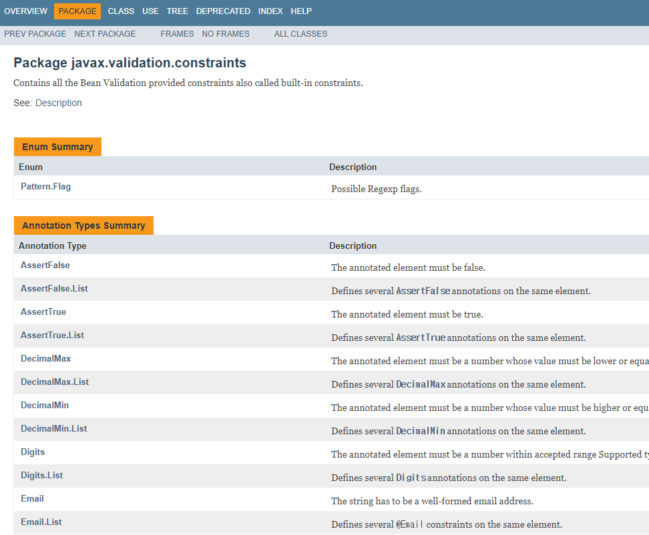Open the Class navigation item
The image size is (649, 535).
(x=121, y=11)
